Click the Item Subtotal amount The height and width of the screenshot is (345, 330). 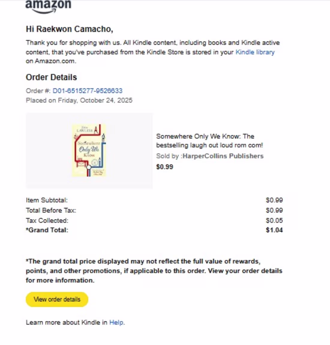(x=274, y=200)
